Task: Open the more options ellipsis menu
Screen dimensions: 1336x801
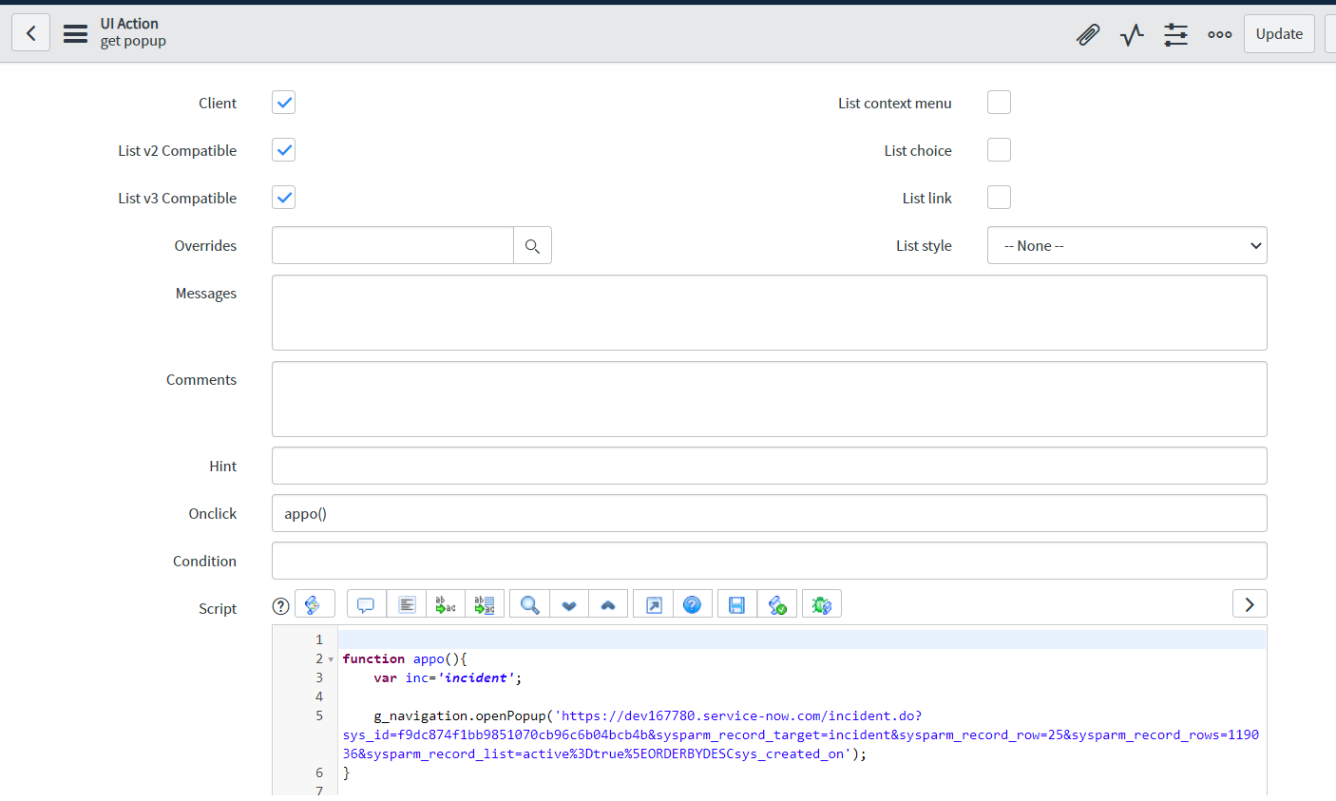Action: coord(1219,35)
